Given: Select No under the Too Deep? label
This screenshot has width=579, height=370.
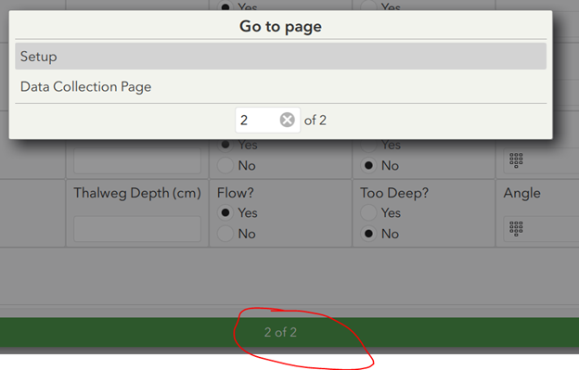Looking at the screenshot, I should (x=368, y=234).
